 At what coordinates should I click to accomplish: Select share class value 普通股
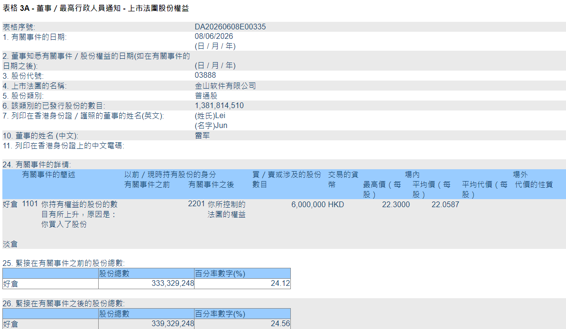coord(206,96)
